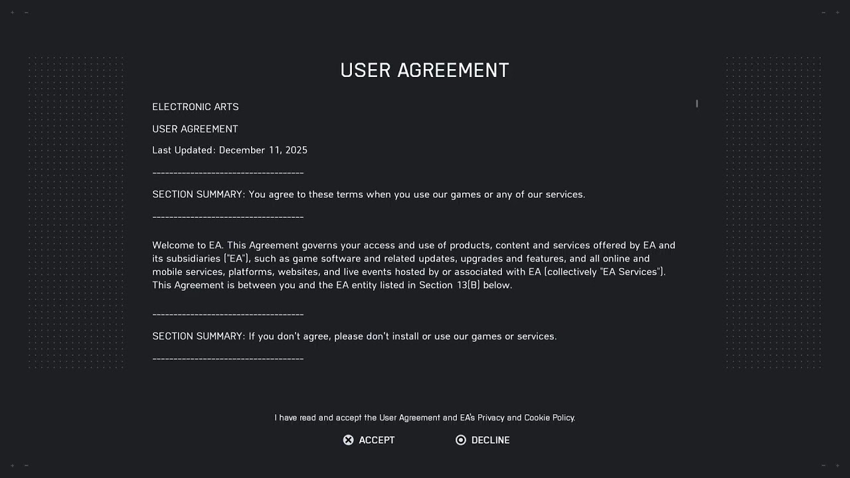Viewport: 850px width, 478px height.
Task: Click the dashed divider below Last Updated
Action: click(x=228, y=173)
